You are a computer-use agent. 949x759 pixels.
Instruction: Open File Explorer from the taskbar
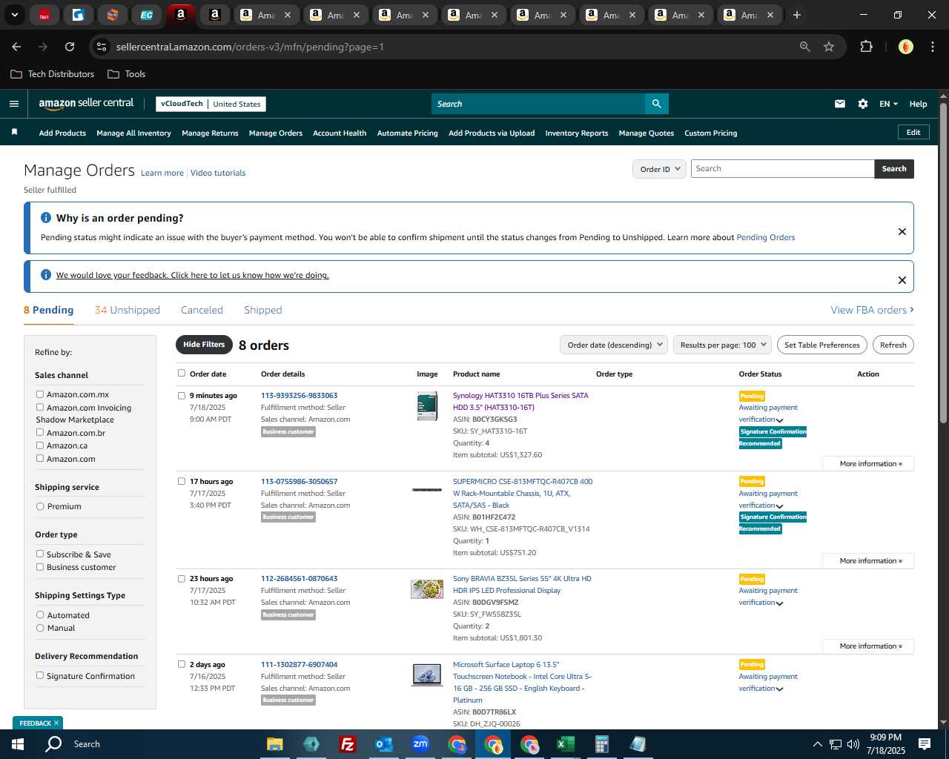click(x=274, y=744)
